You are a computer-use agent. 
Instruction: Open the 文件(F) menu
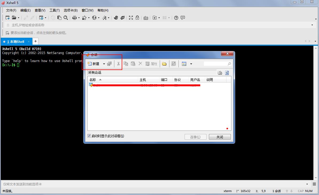pyautogui.click(x=11, y=10)
